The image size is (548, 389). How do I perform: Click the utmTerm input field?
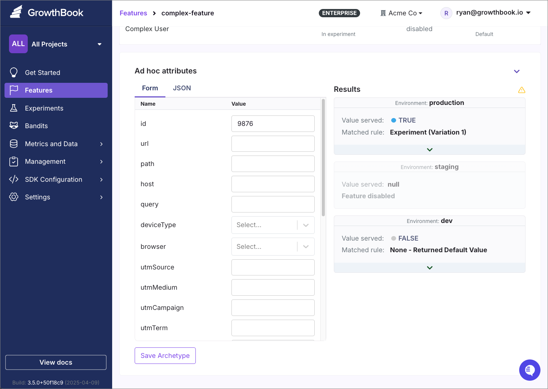273,328
